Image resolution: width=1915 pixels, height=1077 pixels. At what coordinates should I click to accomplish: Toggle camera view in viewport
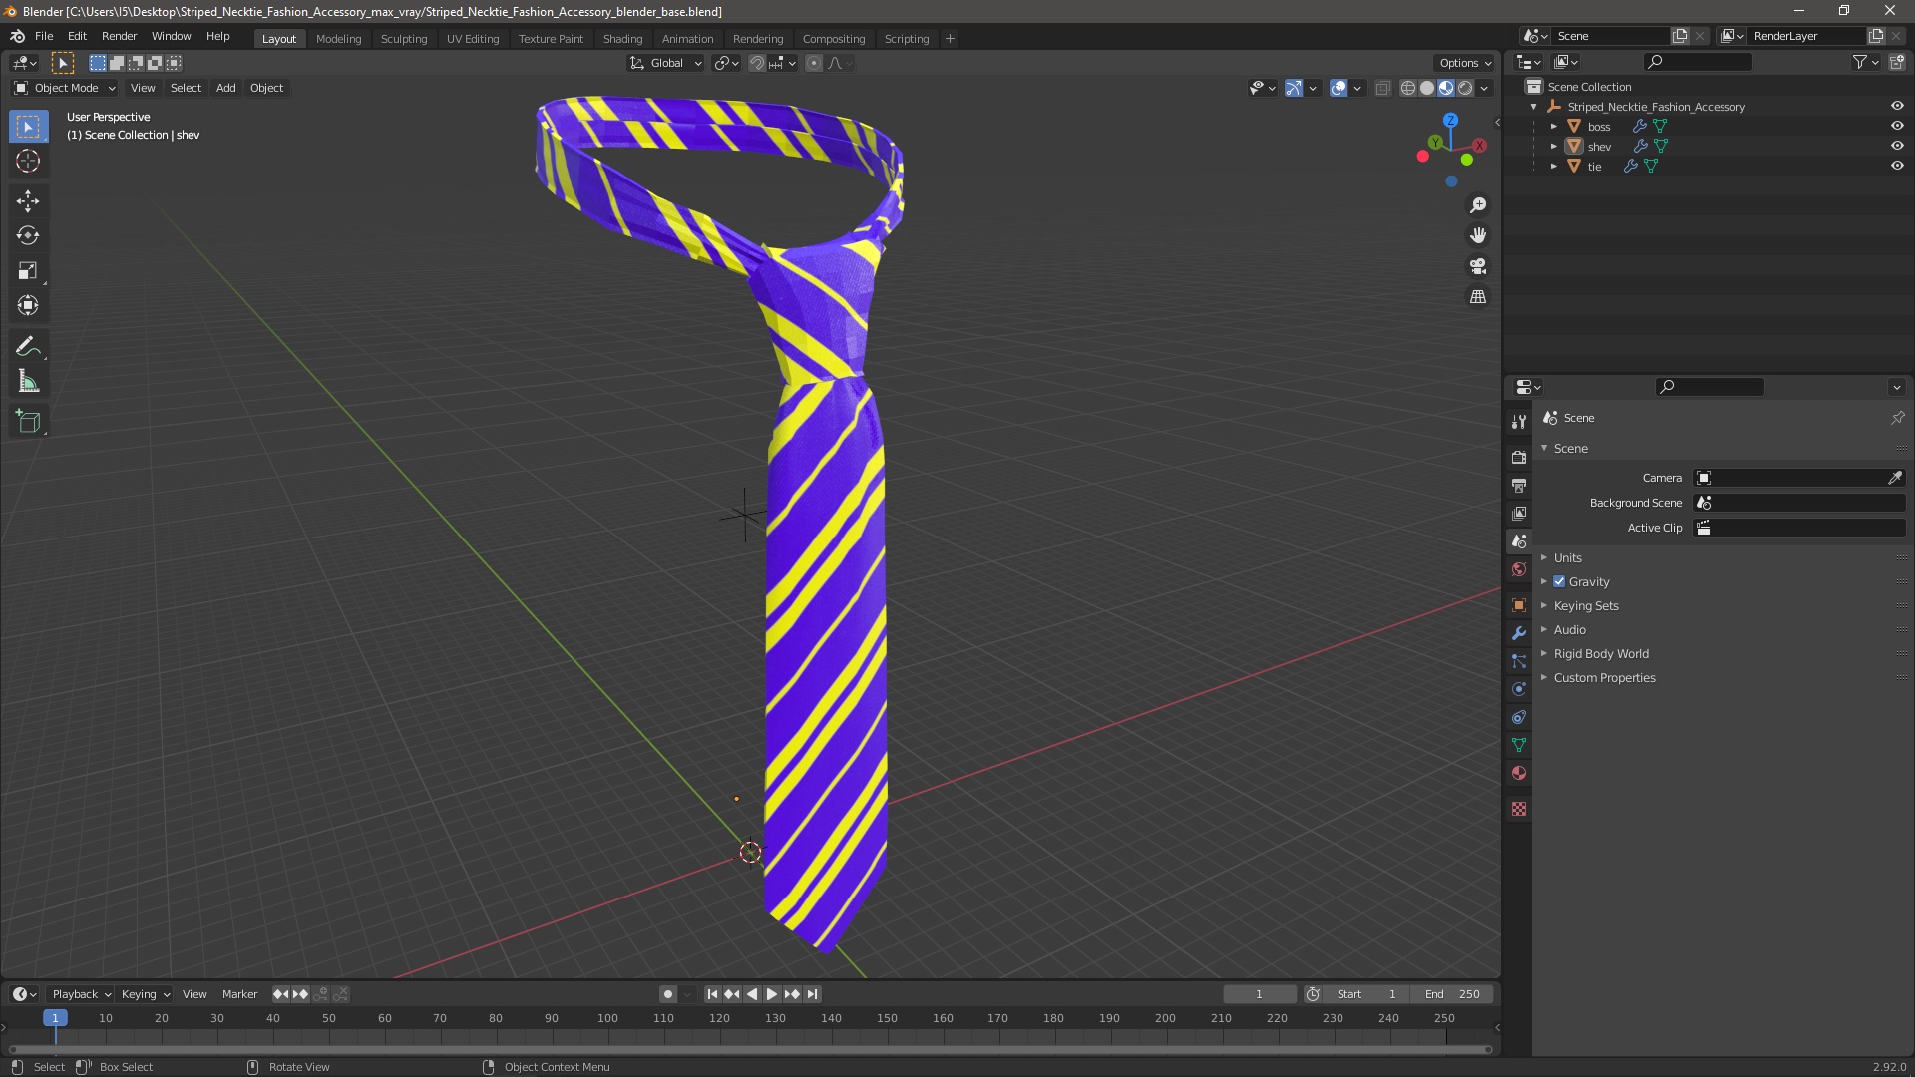click(x=1478, y=266)
